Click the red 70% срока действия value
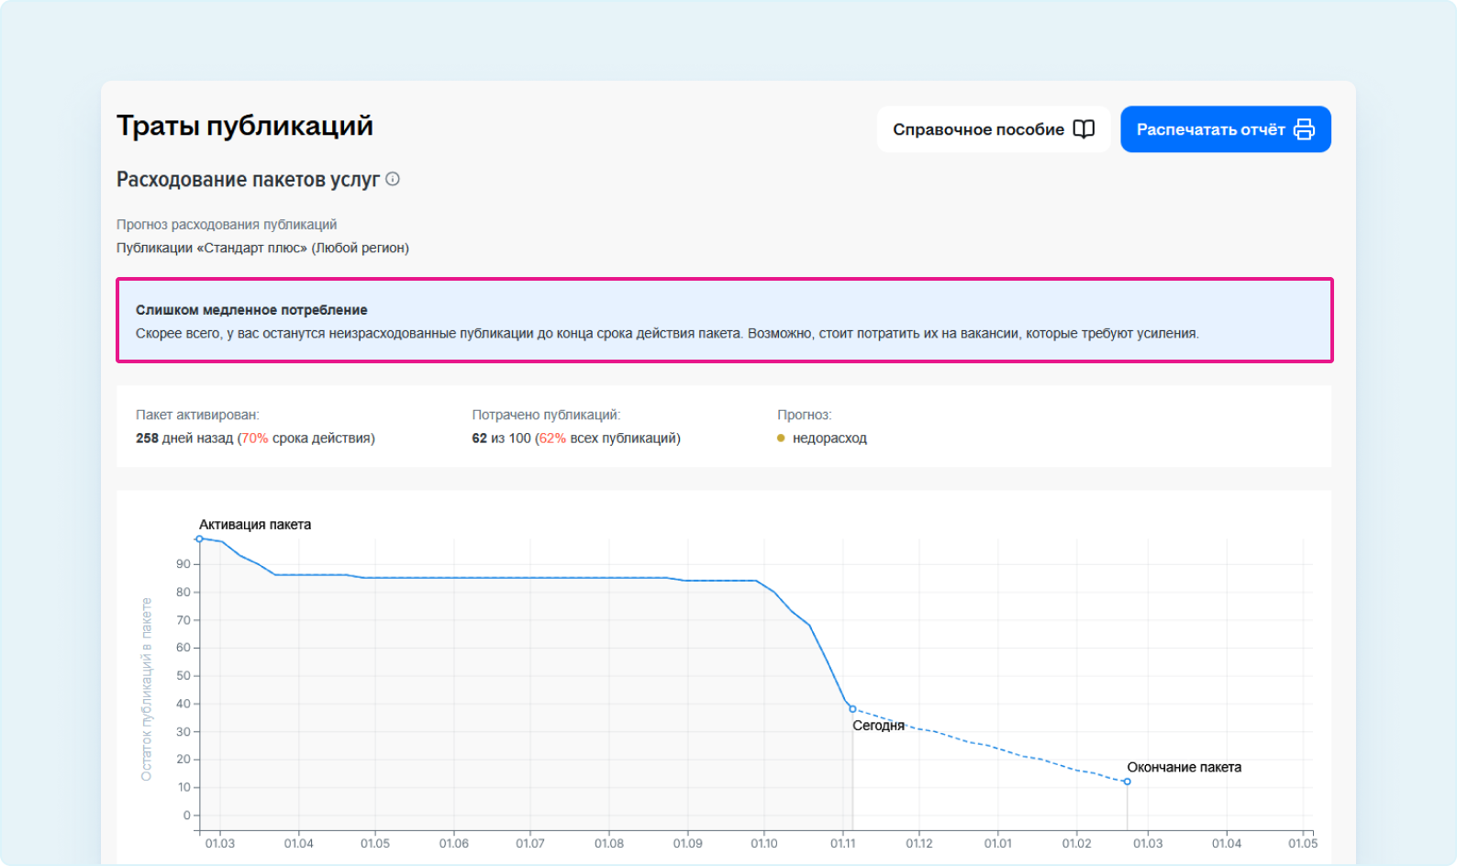 pos(255,439)
